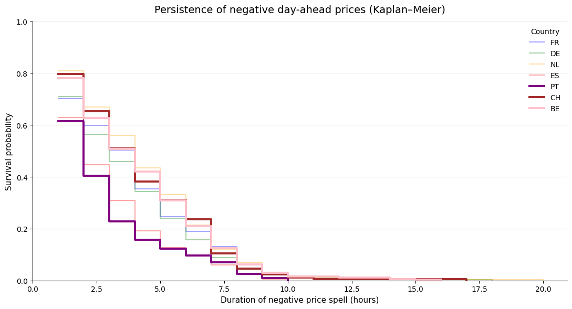Click the brown CH legend line swatch
Image resolution: width=572 pixels, height=309 pixels.
(537, 98)
